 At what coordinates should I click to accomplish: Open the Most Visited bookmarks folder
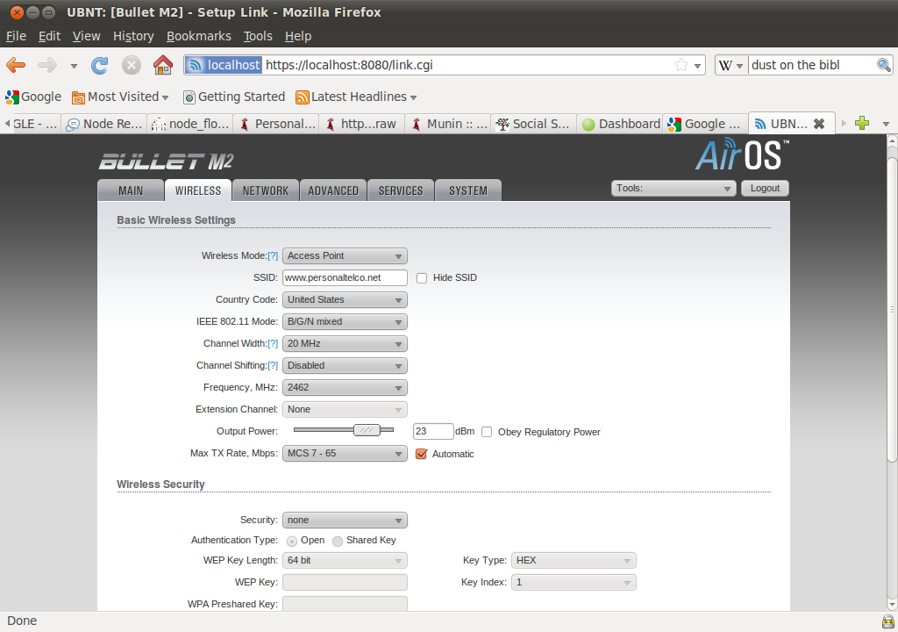tap(120, 97)
